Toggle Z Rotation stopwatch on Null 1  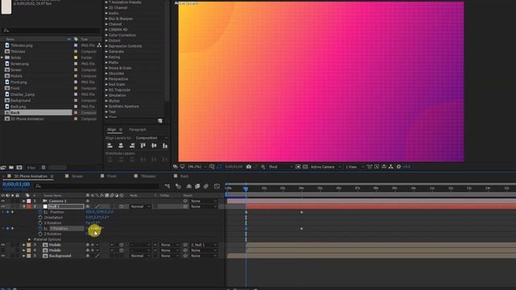(40, 234)
